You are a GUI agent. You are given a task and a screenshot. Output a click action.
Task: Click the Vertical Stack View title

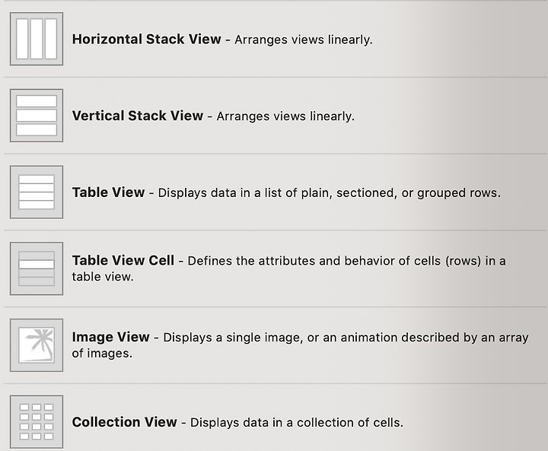coord(137,116)
